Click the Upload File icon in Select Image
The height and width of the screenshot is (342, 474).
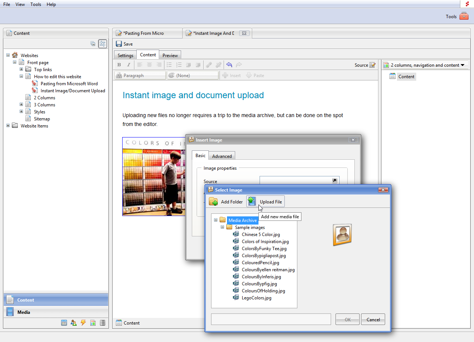point(252,201)
